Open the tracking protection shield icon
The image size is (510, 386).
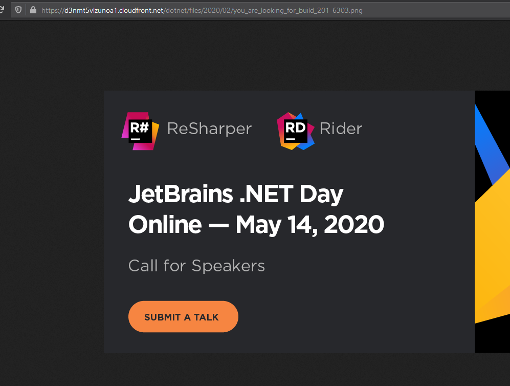[18, 10]
